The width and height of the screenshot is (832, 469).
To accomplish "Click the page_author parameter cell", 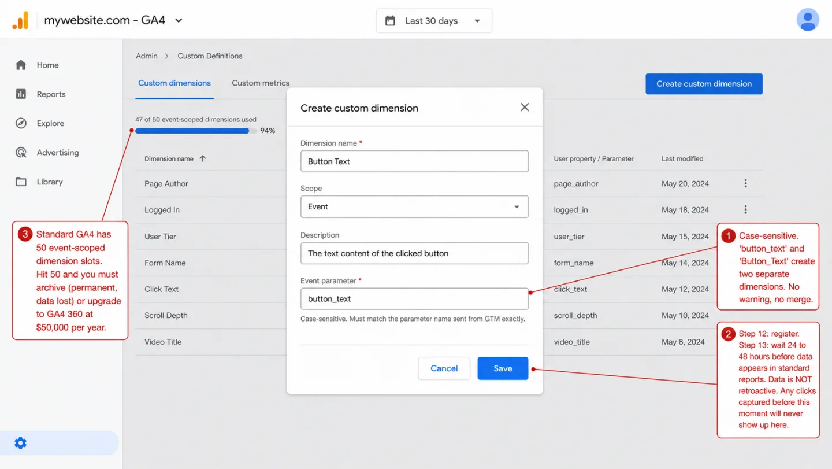I will pos(576,184).
